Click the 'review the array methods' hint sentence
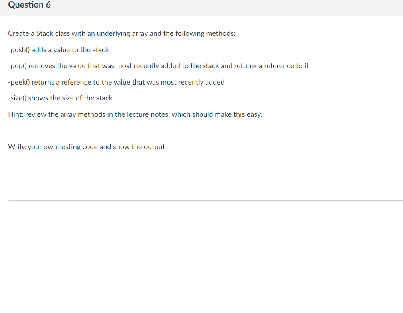The image size is (403, 313). tap(135, 114)
